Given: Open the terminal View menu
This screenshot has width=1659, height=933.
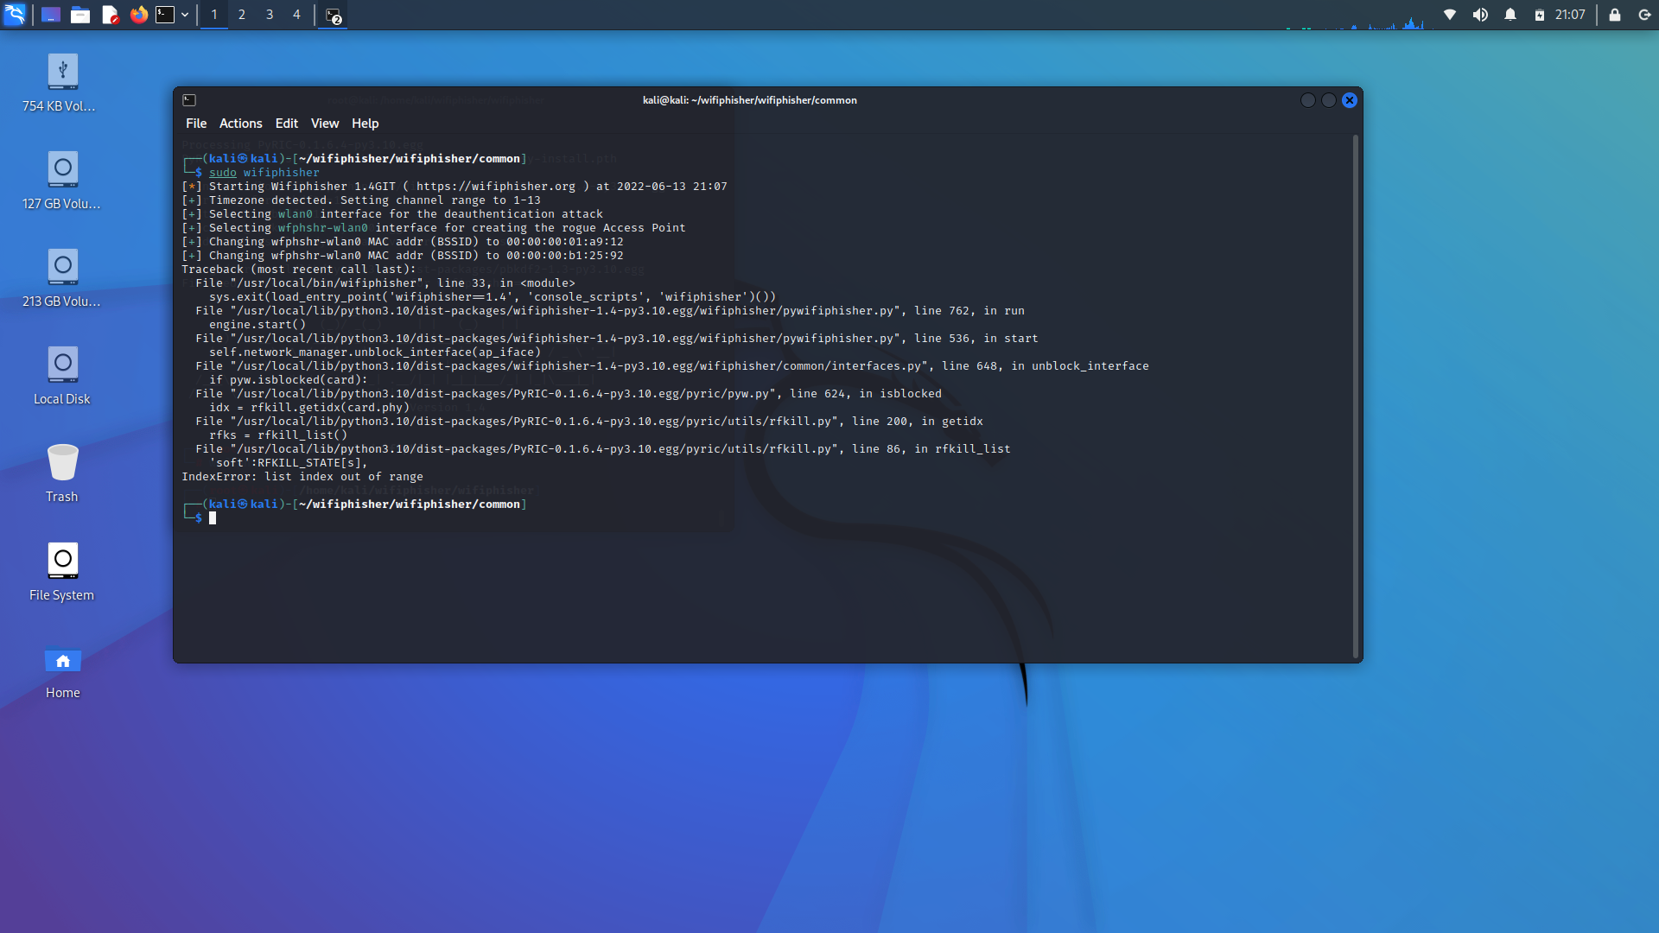Looking at the screenshot, I should pos(325,124).
